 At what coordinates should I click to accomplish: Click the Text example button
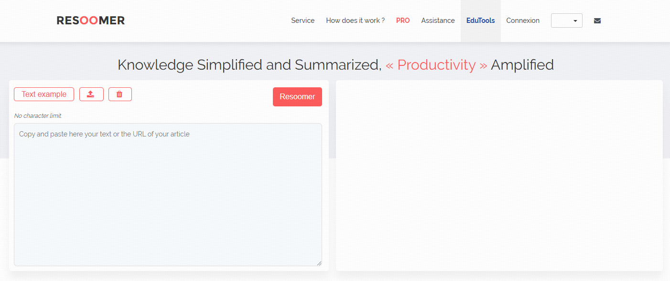pyautogui.click(x=44, y=94)
